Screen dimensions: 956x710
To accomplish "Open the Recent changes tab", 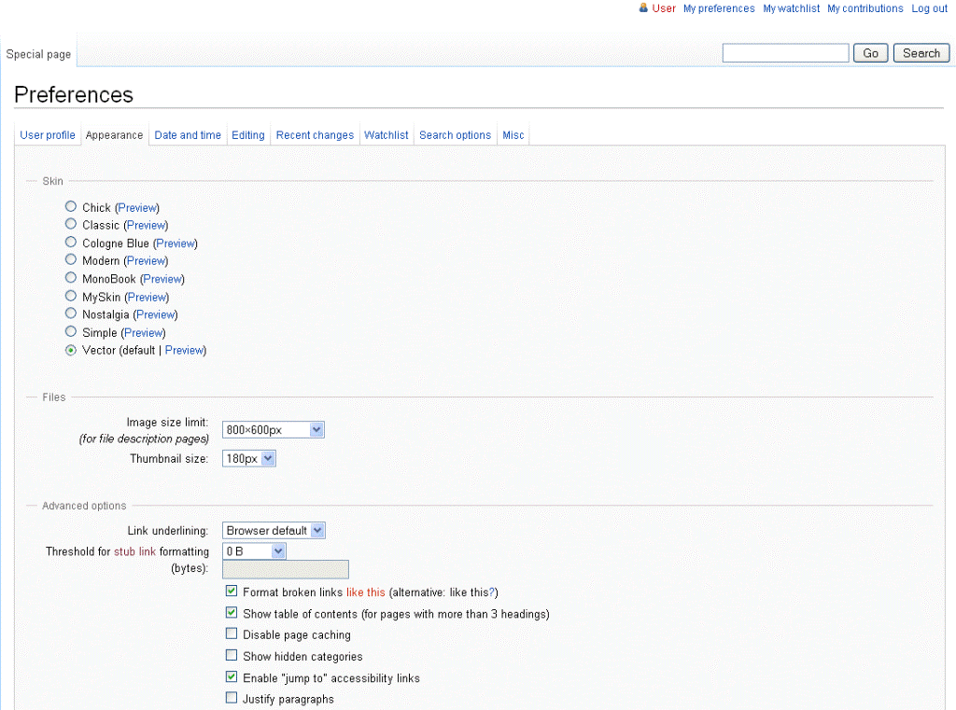I will [315, 134].
